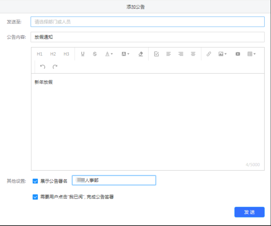Viewport: 271px width, 226px height.
Task: Uncheck the show announcement signature checkbox
Action: pyautogui.click(x=35, y=181)
